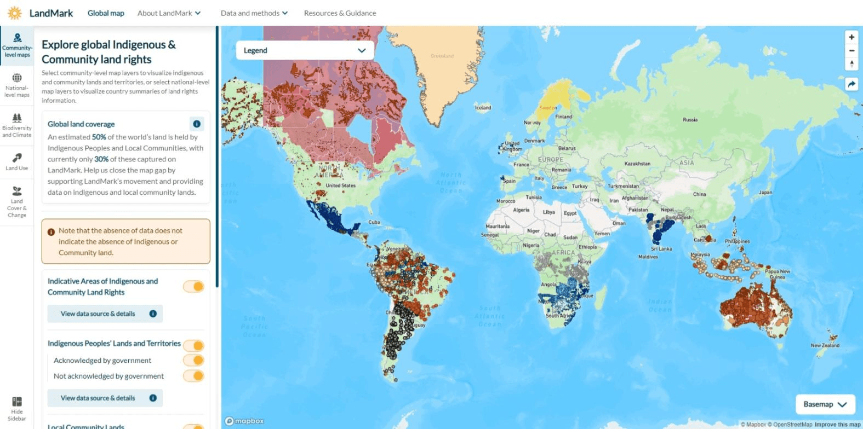Disable Acknowledged by government layer
This screenshot has width=863, height=429.
(x=193, y=360)
